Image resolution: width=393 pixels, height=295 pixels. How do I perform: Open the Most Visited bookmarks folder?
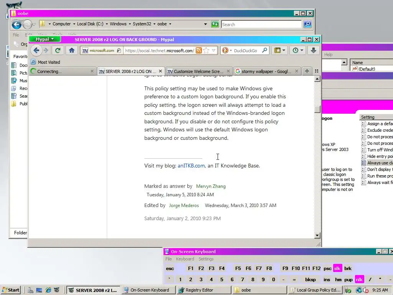(45, 62)
